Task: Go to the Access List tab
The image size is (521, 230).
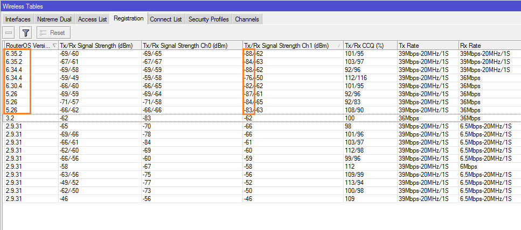Action: pyautogui.click(x=92, y=19)
